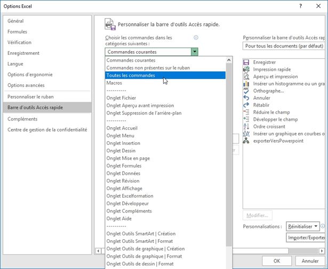The width and height of the screenshot is (328, 269).
Task: Click the Quick Access Toolbar header icon
Action: point(110,25)
